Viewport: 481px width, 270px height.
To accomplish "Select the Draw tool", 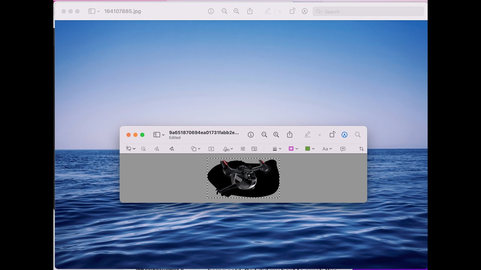I will (172, 149).
